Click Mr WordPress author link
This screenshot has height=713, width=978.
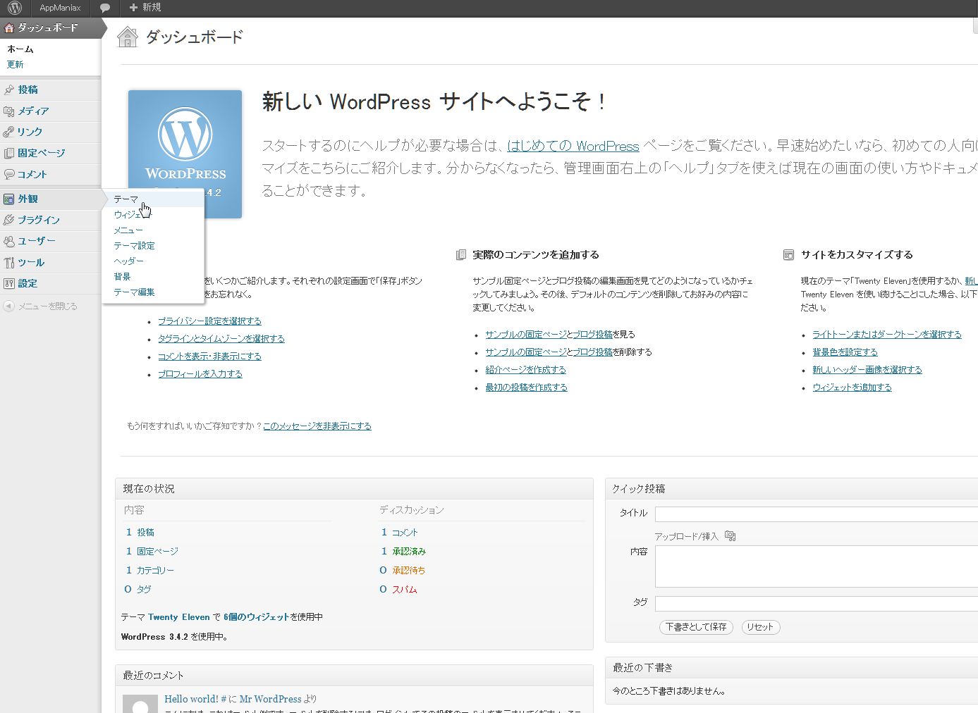pos(270,699)
